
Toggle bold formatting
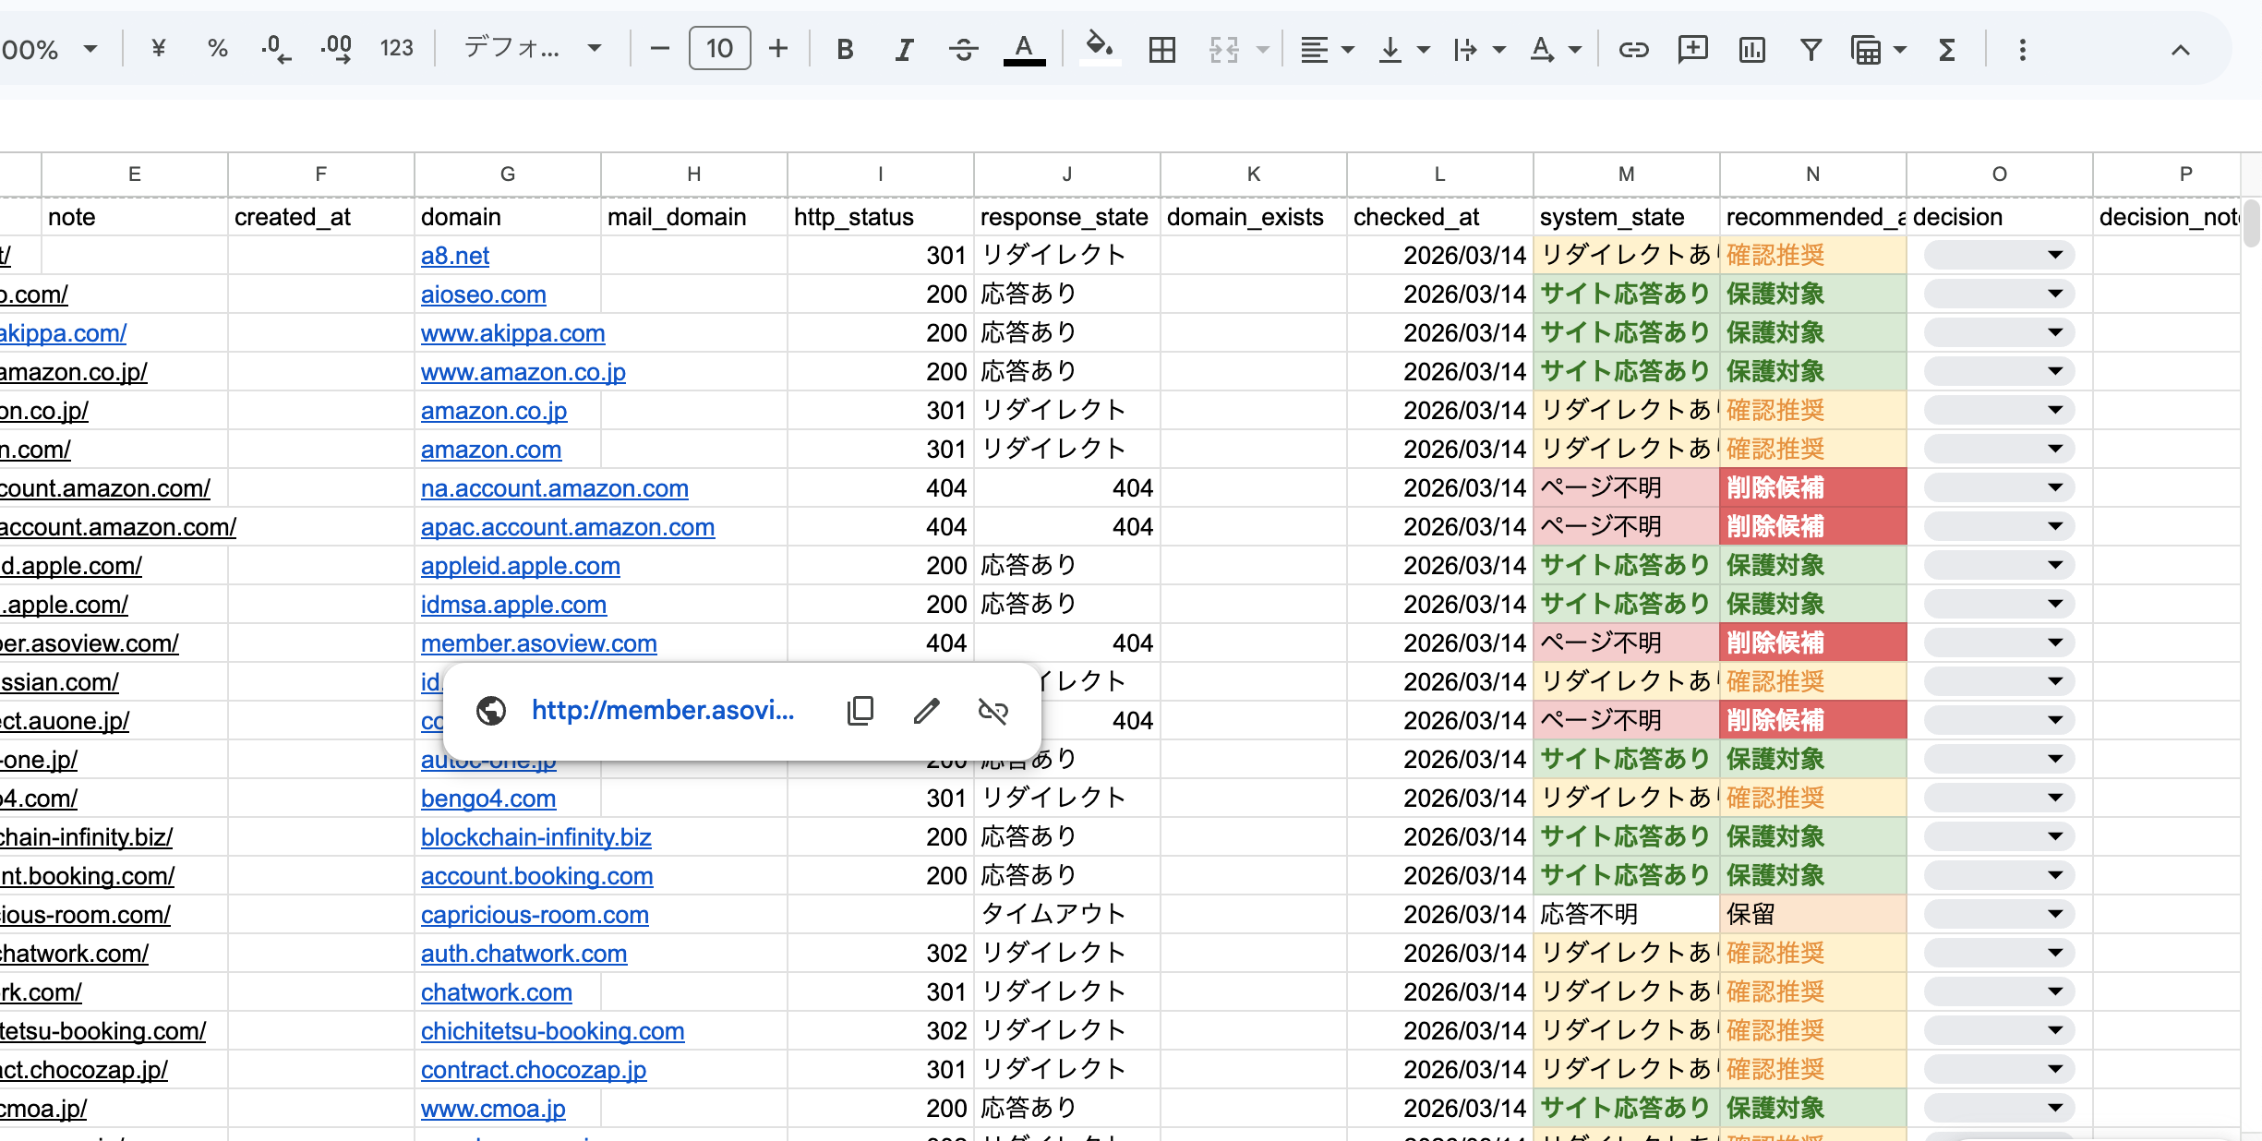click(x=844, y=49)
